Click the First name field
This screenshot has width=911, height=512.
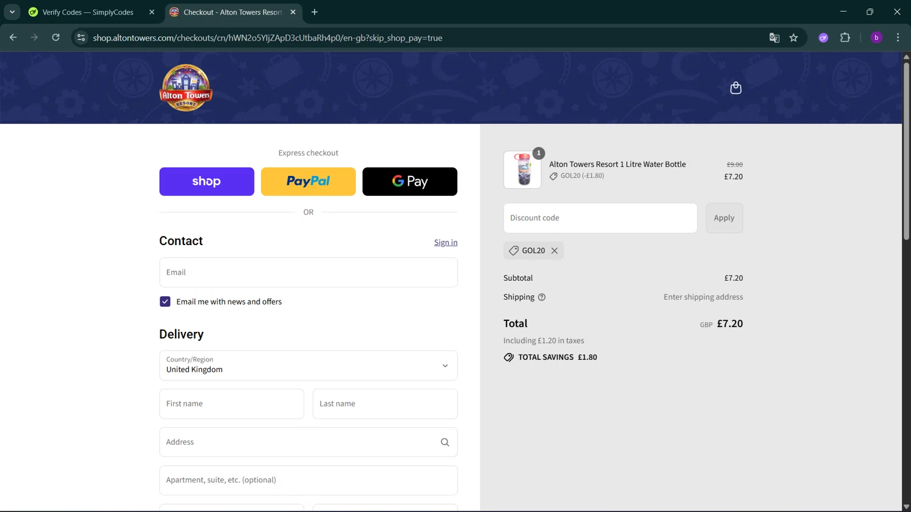pos(231,404)
